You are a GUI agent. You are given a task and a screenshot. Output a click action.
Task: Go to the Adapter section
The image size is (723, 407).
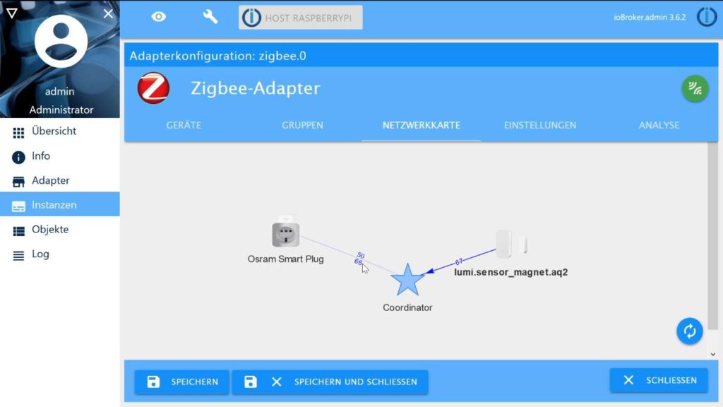coord(60,180)
